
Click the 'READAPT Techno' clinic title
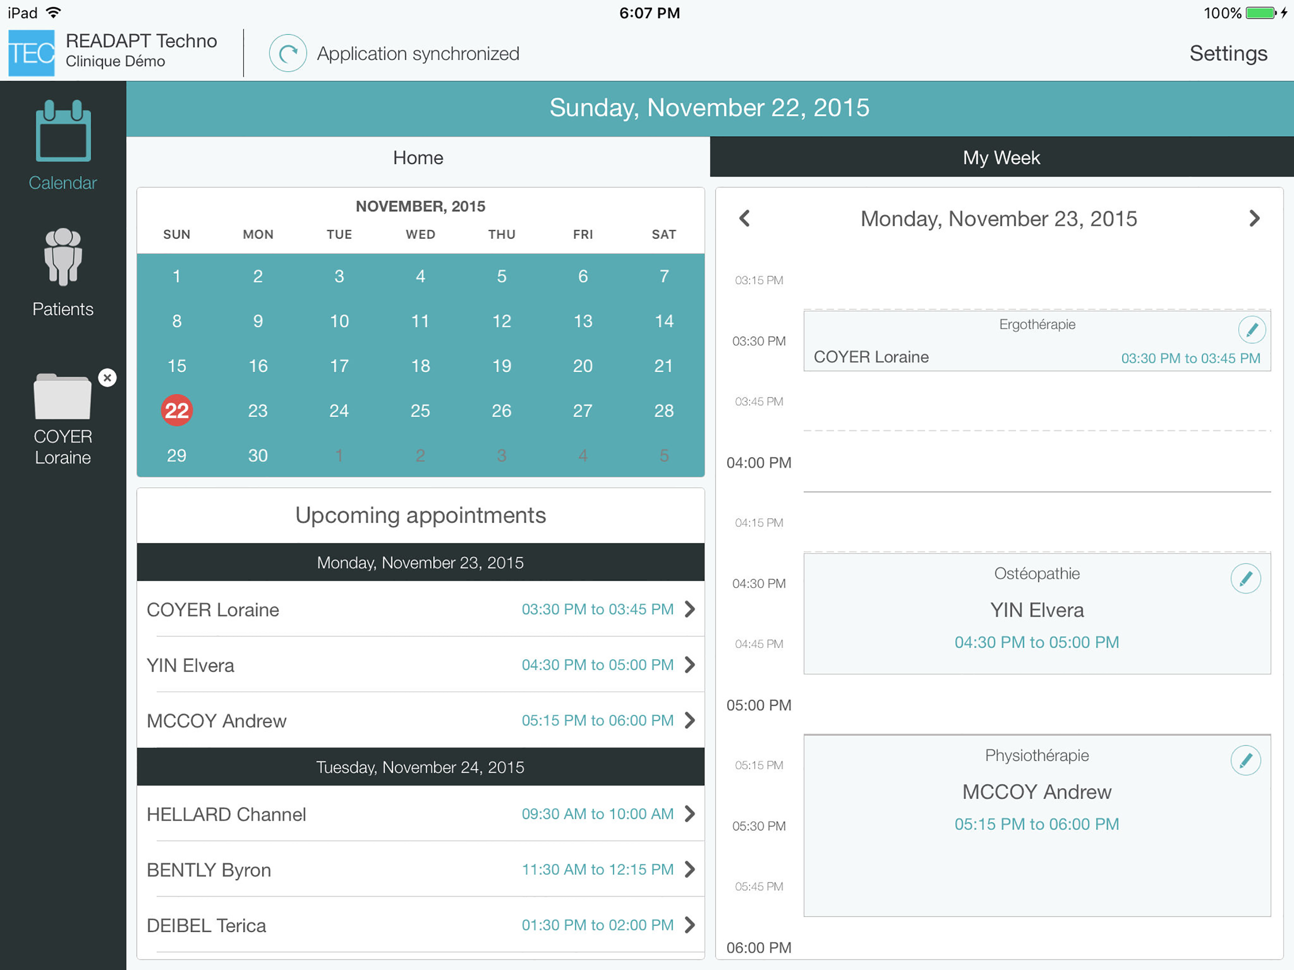tap(142, 41)
